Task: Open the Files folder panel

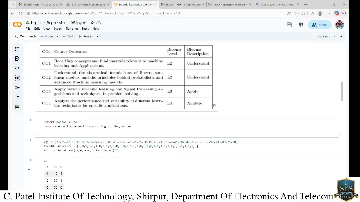Action: coord(17,97)
